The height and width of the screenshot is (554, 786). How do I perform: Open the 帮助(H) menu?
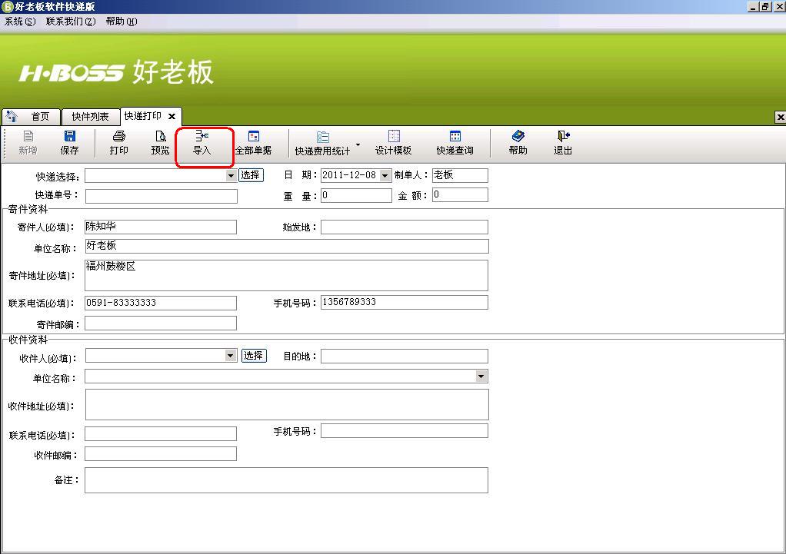pyautogui.click(x=122, y=22)
